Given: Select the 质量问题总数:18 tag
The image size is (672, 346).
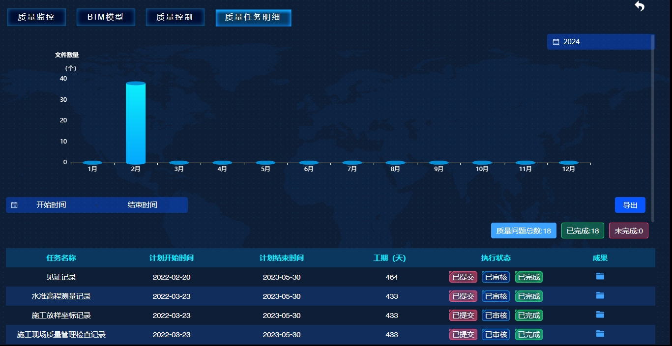Looking at the screenshot, I should click(524, 231).
